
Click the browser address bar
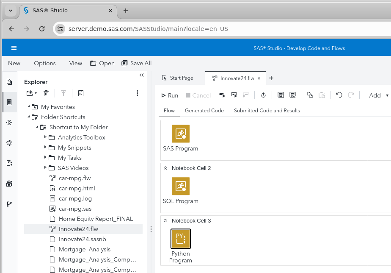pyautogui.click(x=169, y=29)
